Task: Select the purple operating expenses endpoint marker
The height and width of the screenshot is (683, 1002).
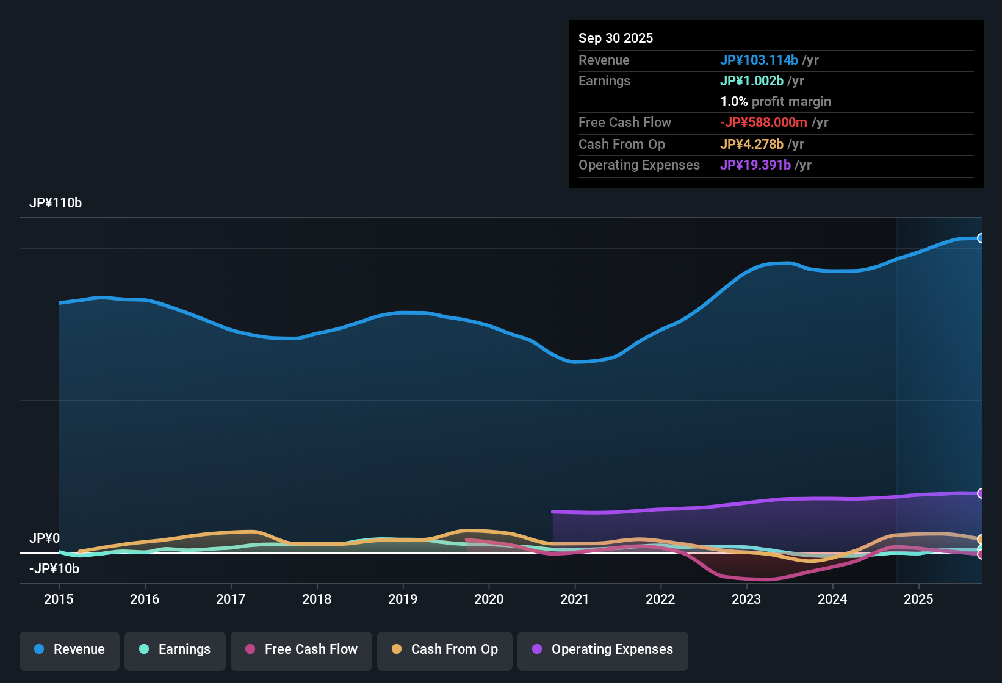Action: point(981,493)
